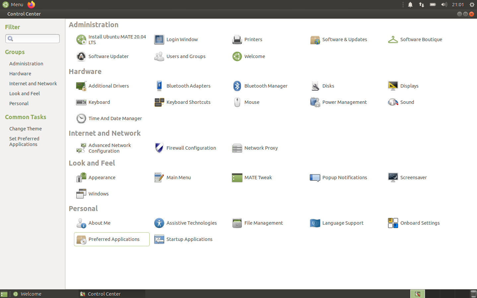Open the session power gear indicator
This screenshot has width=477, height=298.
click(472, 5)
